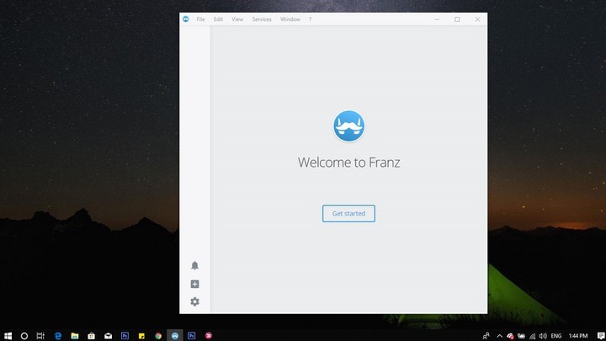Open the Edit menu
This screenshot has height=341, width=606.
coord(219,19)
